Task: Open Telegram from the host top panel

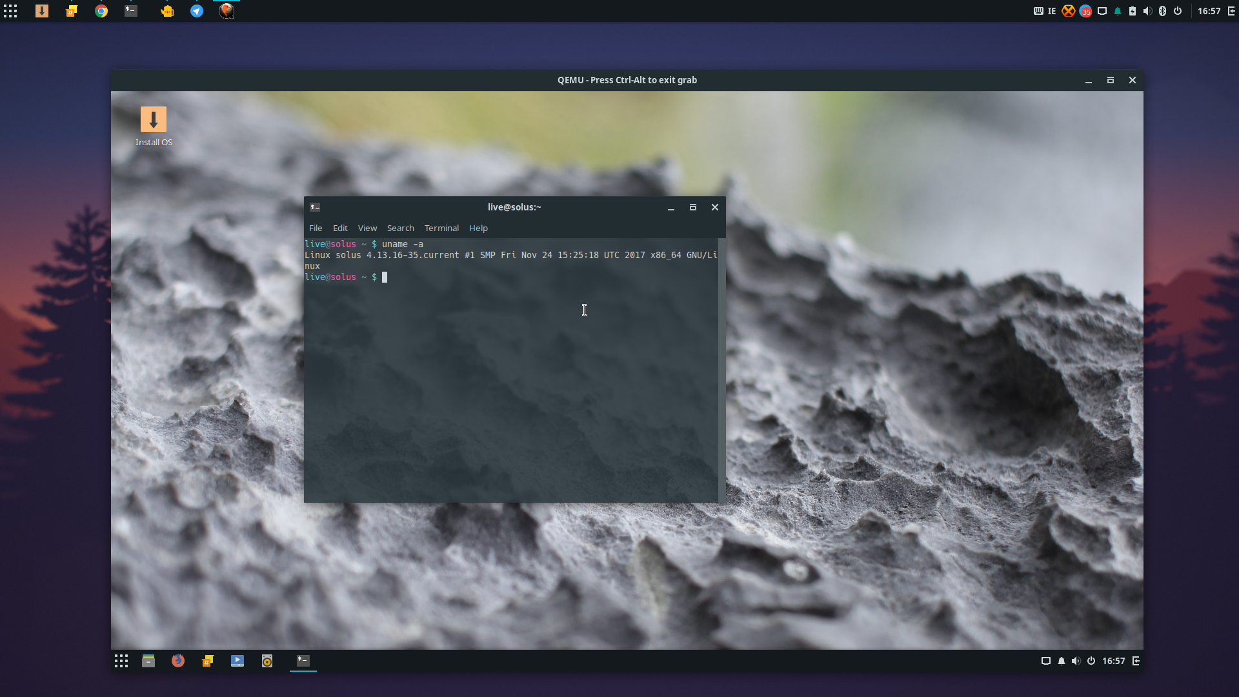Action: 197,11
